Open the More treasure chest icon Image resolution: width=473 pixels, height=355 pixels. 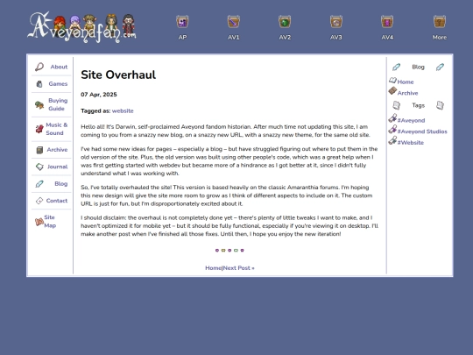click(440, 22)
